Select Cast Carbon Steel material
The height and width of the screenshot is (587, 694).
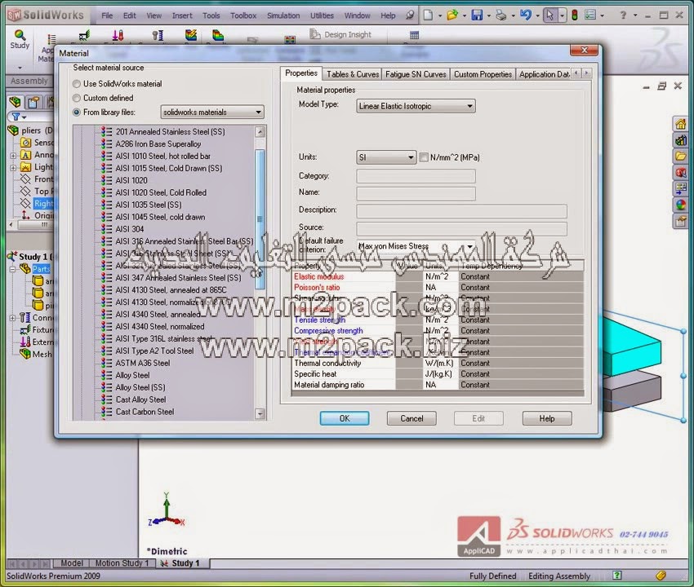point(145,412)
